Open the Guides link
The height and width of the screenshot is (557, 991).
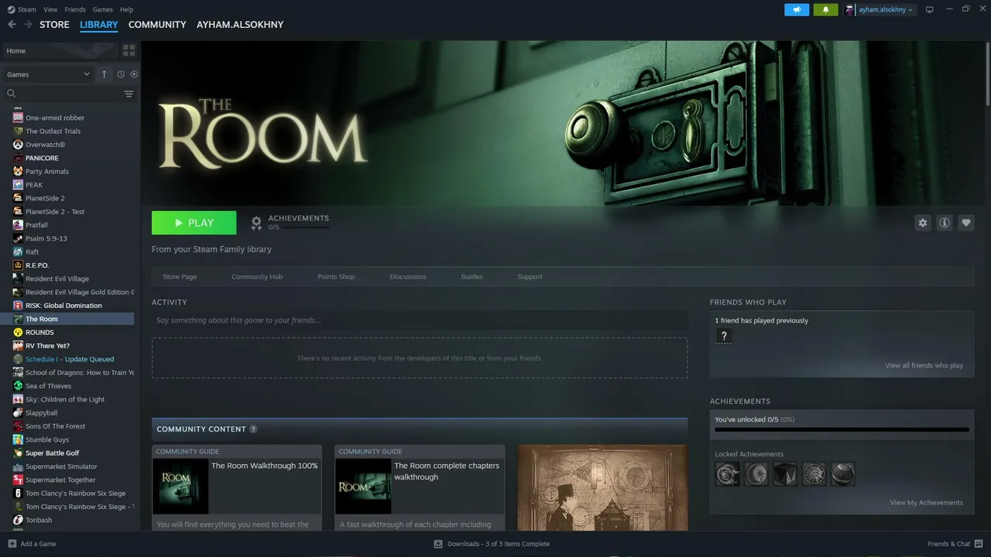(x=471, y=277)
